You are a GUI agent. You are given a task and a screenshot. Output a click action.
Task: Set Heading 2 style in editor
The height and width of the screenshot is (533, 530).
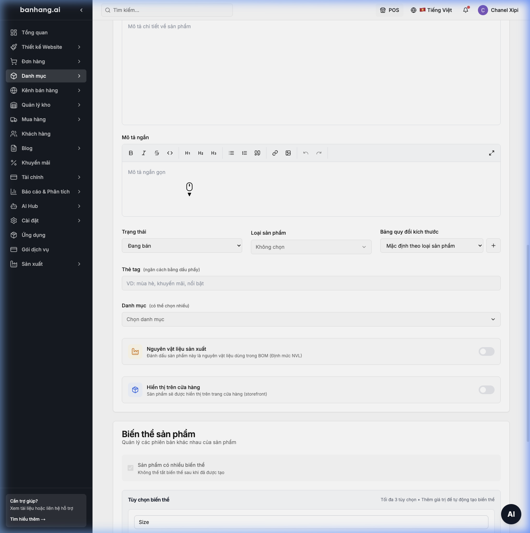click(x=201, y=153)
